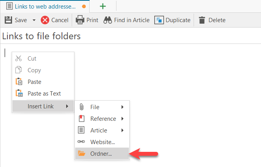
Task: Choose Ordner folder link option
Action: [x=101, y=154]
